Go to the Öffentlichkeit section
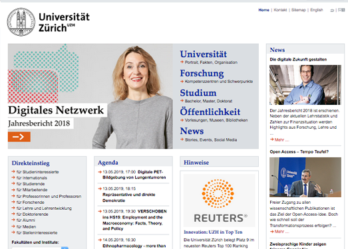 tap(210, 112)
